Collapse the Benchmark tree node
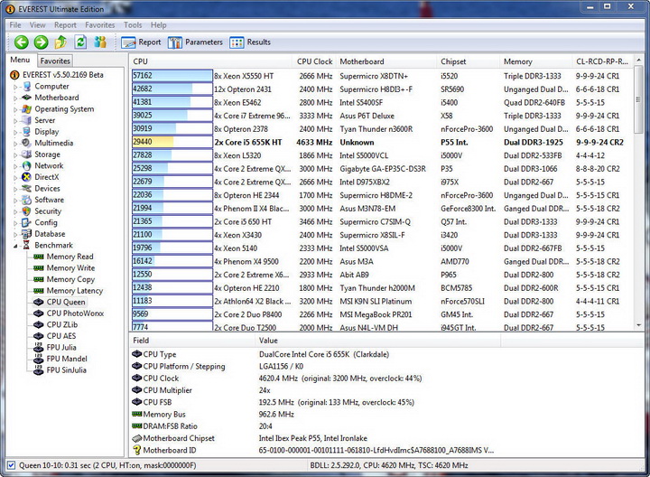This screenshot has height=477, width=650. coord(15,246)
